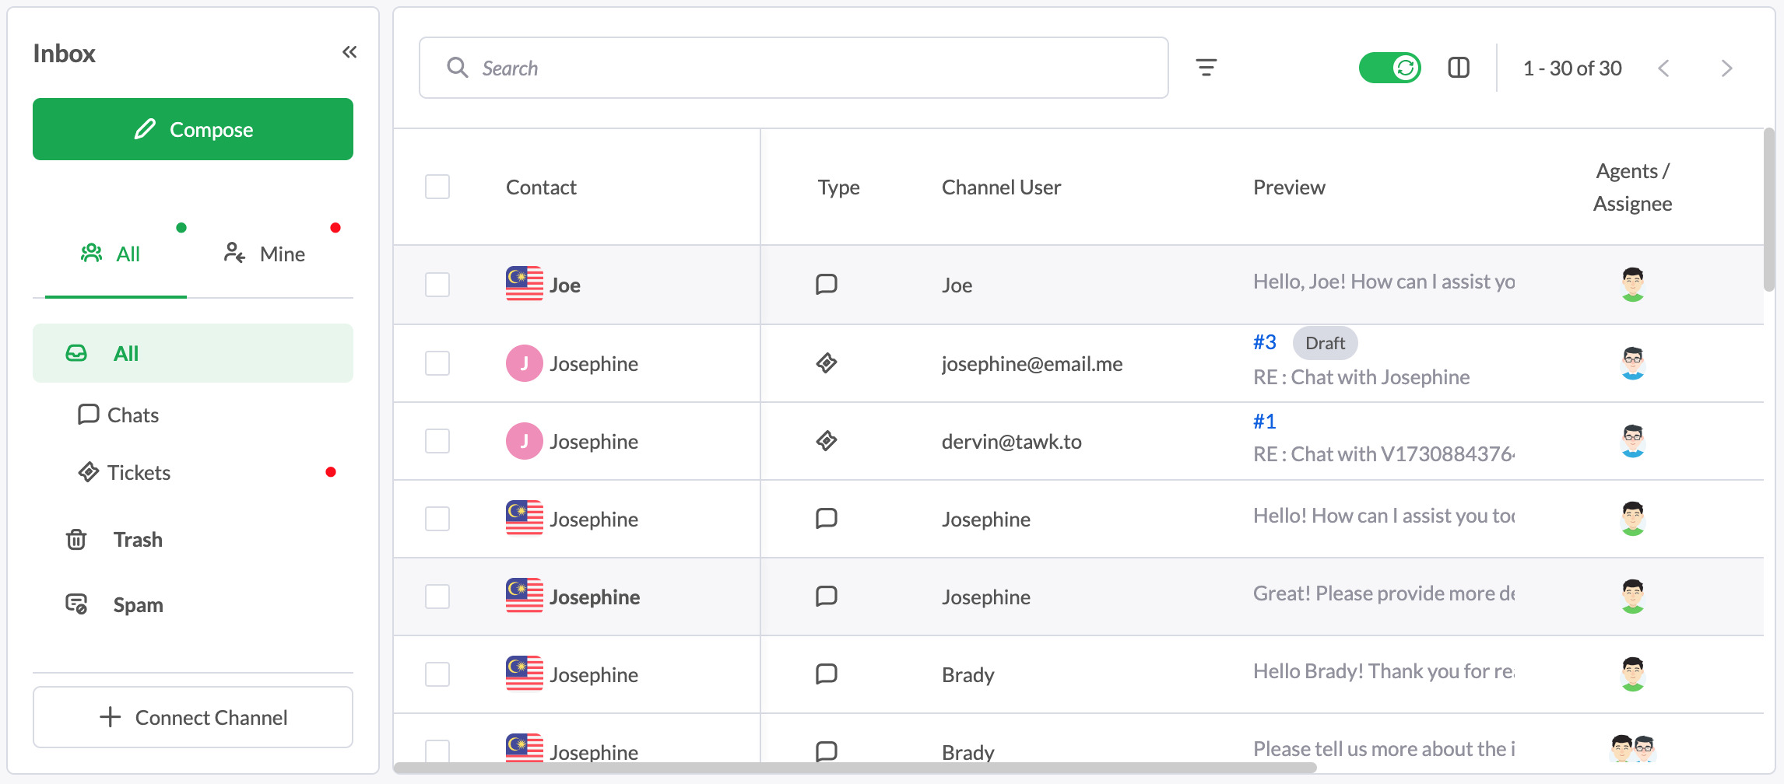Screen dimensions: 1784x784
Task: Click agent avatar in 'Hello Brady!' row
Action: coord(1633,674)
